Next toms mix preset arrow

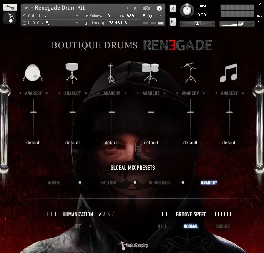pos(164,93)
